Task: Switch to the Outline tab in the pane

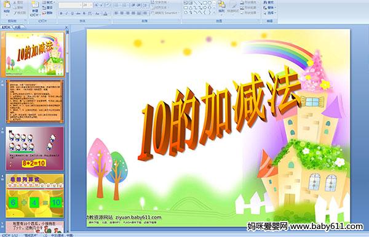Action: coord(18,27)
